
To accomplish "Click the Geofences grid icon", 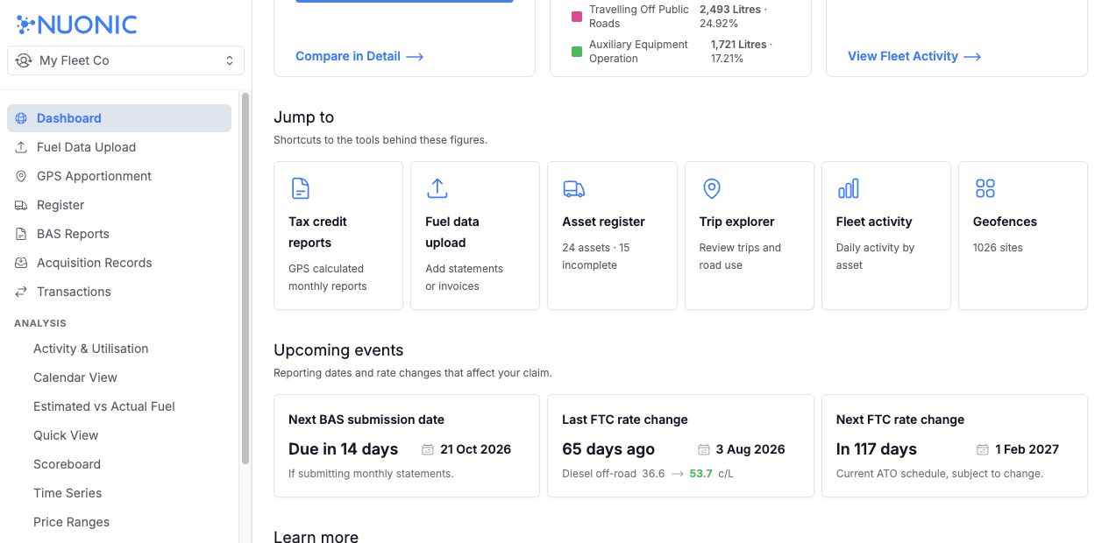I will [985, 188].
